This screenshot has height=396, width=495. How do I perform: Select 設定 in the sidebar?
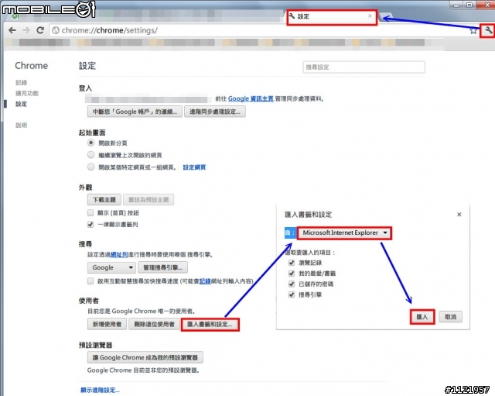(x=21, y=104)
